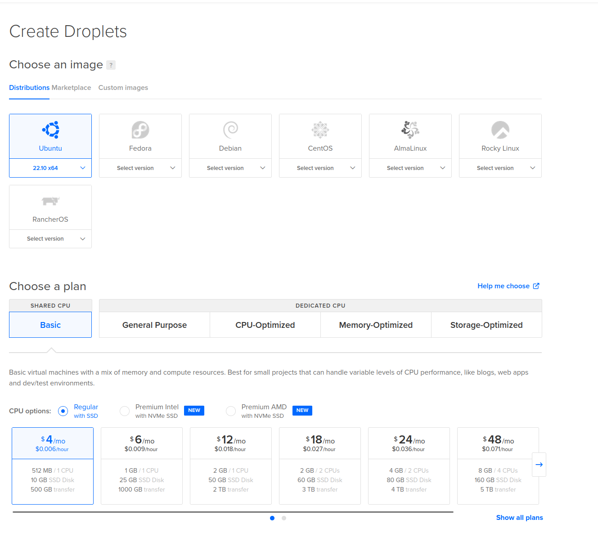Pick the Debian swirl icon

click(x=230, y=130)
